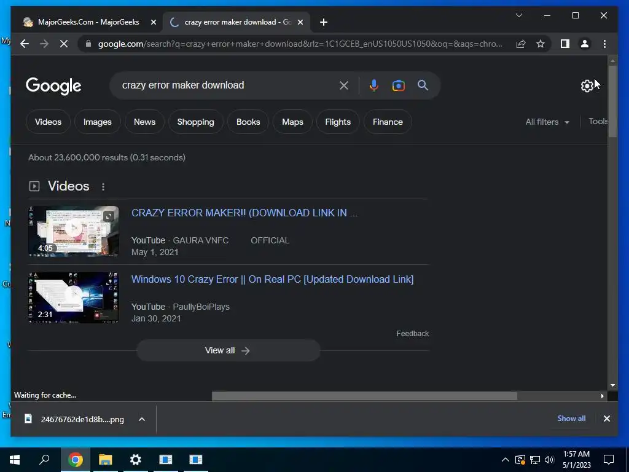Filter results by Finance
This screenshot has height=472, width=629.
pyautogui.click(x=388, y=122)
